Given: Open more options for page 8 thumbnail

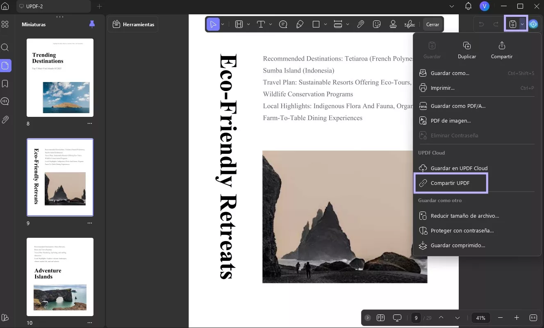Looking at the screenshot, I should [x=90, y=123].
